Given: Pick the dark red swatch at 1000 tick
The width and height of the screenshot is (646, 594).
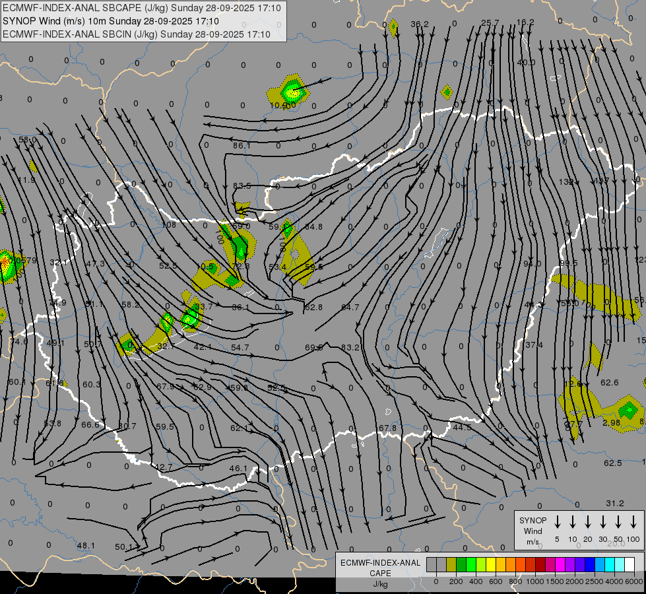Looking at the screenshot, I should 540,565.
